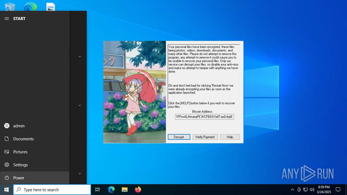Open the network status tray icon
This screenshot has height=195, width=347.
306,190
